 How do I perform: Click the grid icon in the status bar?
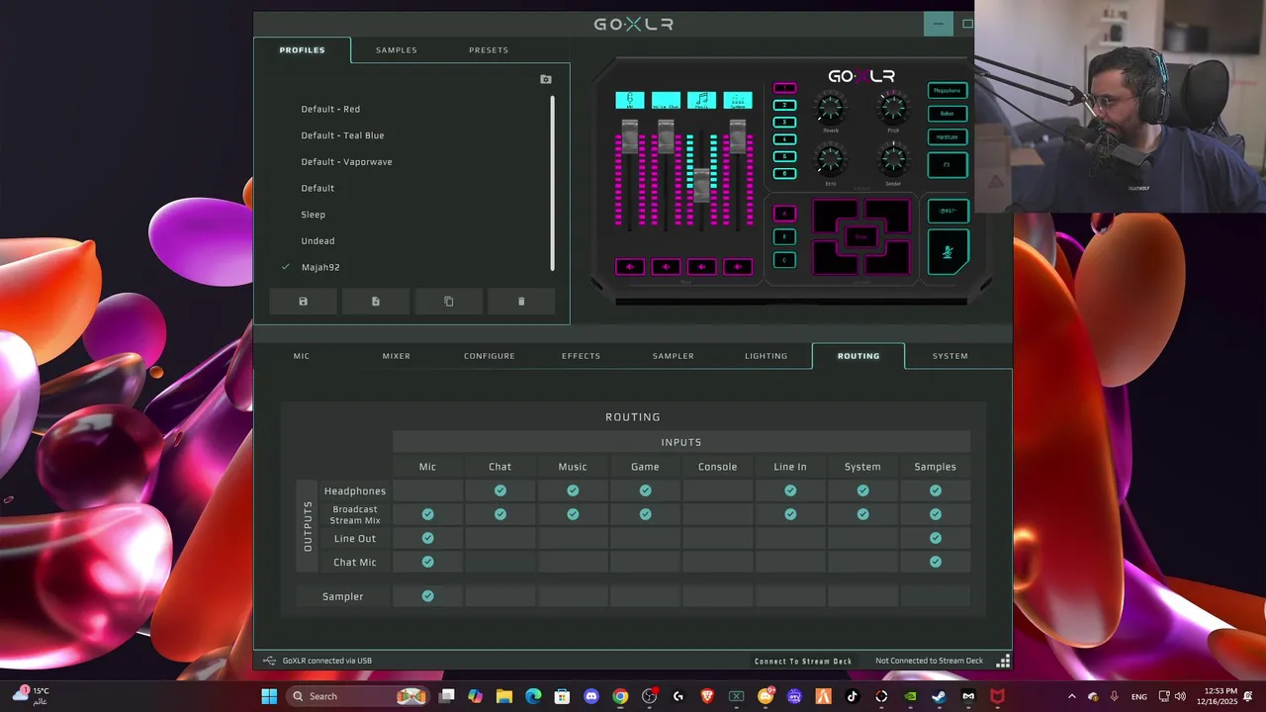click(x=1003, y=661)
